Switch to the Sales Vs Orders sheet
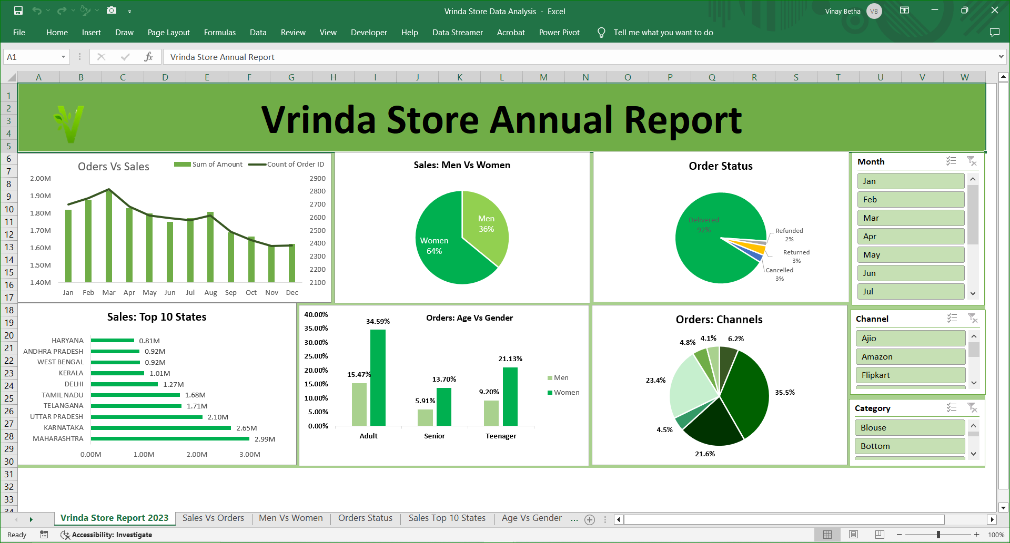Viewport: 1010px width, 543px height. pos(213,518)
